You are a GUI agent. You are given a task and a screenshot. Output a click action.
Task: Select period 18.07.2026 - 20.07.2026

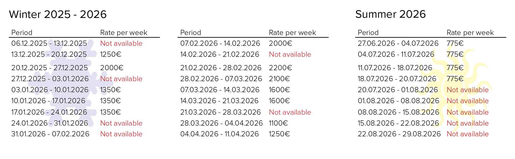[397, 79]
